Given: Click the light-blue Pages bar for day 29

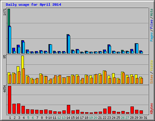Looking at the screenshot, I should [137, 48].
